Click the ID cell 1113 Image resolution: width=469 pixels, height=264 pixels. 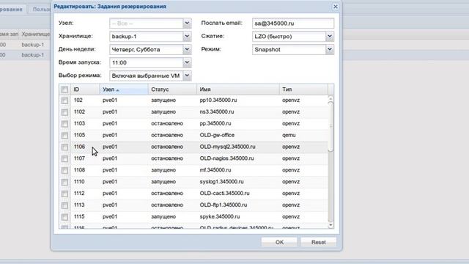pos(79,205)
